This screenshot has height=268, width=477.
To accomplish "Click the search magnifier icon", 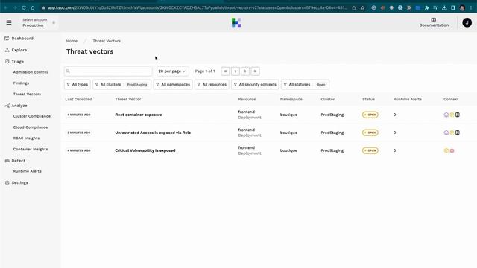I will pyautogui.click(x=68, y=71).
